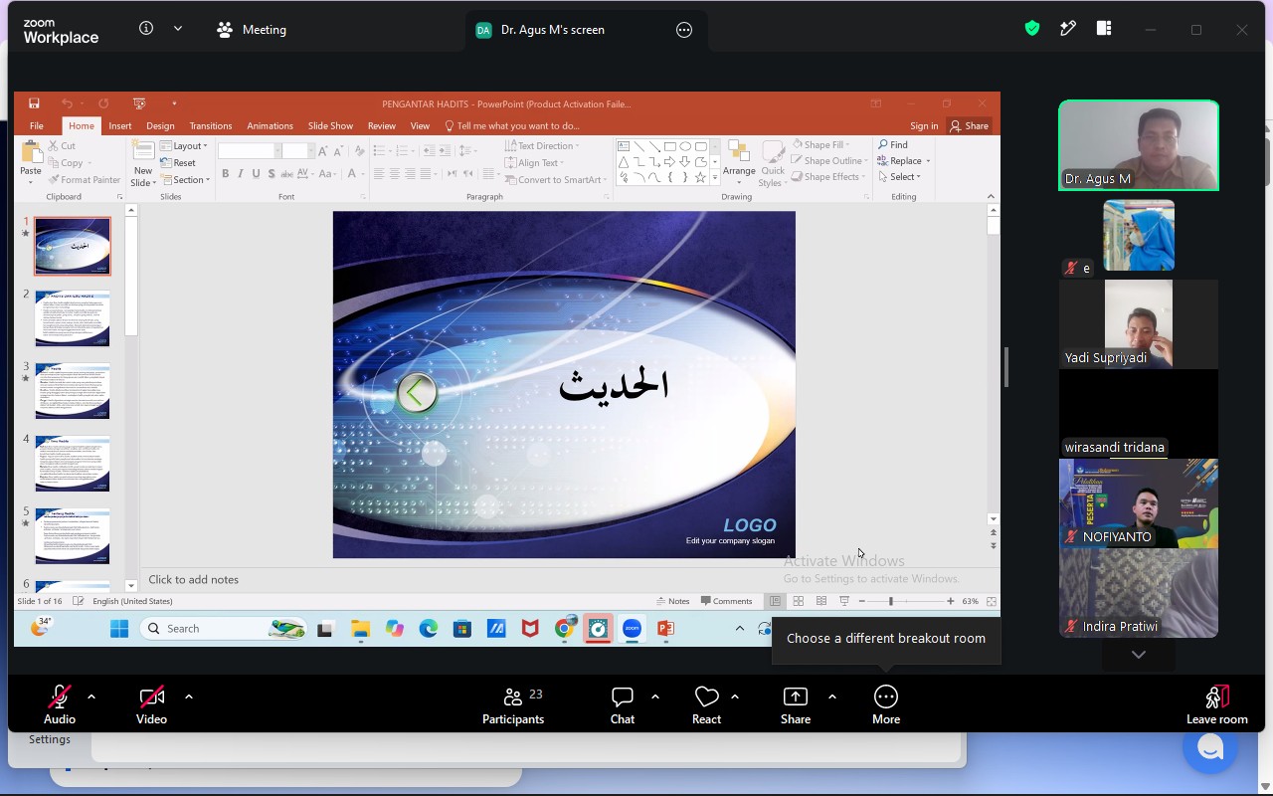
Task: Select Dr. Agus M video thumbnail
Action: pyautogui.click(x=1139, y=145)
